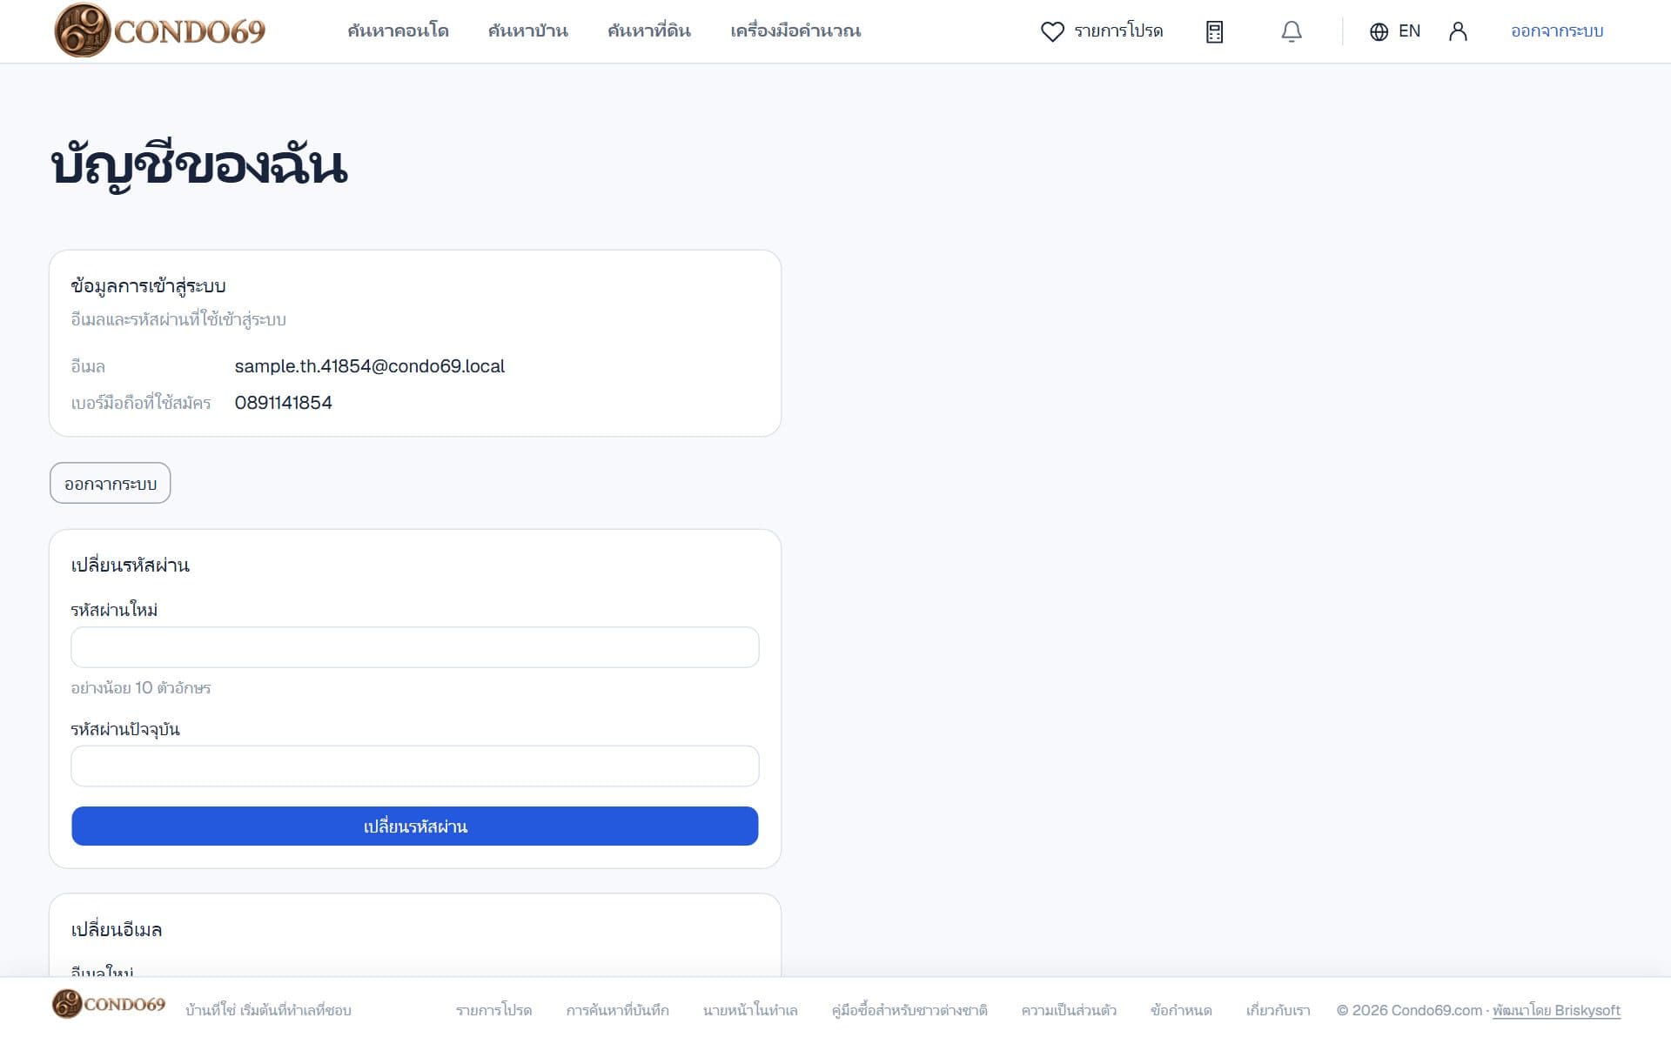Focus the รหัสผ่านใหม่ input field

tap(415, 647)
